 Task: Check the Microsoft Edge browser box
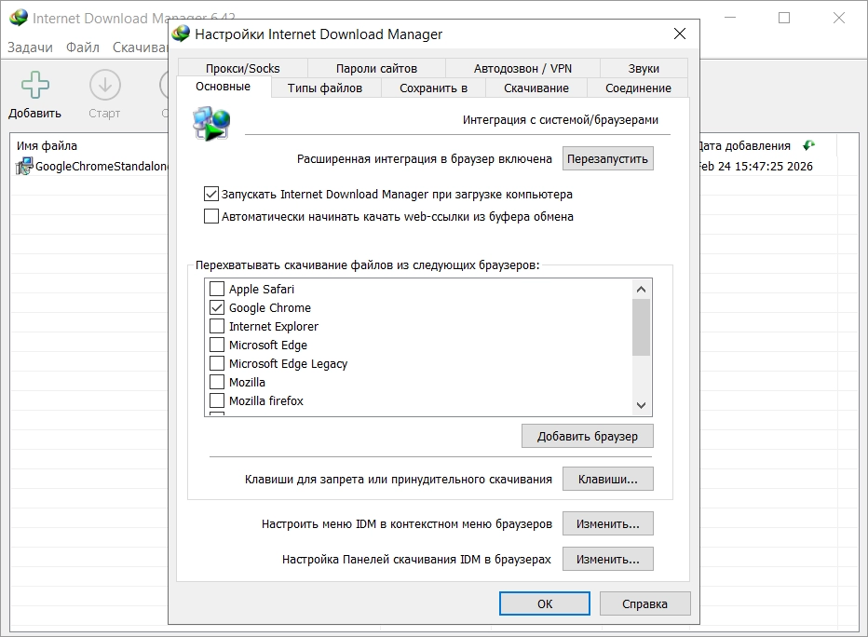216,345
